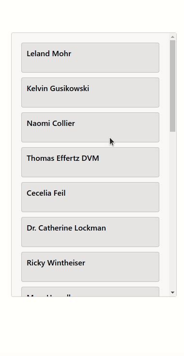The image size is (184, 356).
Task: Pick the Dr. Catherine Lockman card
Action: [x=90, y=232]
